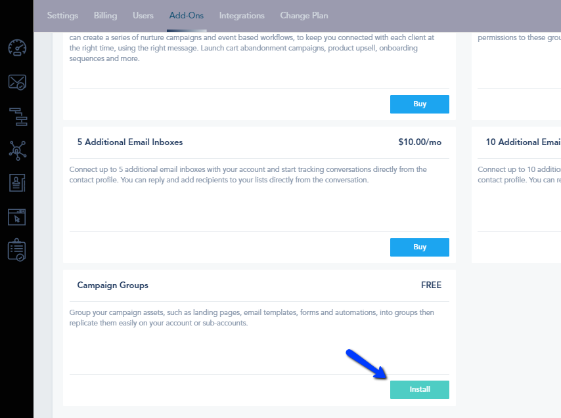
Task: Open the landing pages cursor window icon
Action: [17, 217]
